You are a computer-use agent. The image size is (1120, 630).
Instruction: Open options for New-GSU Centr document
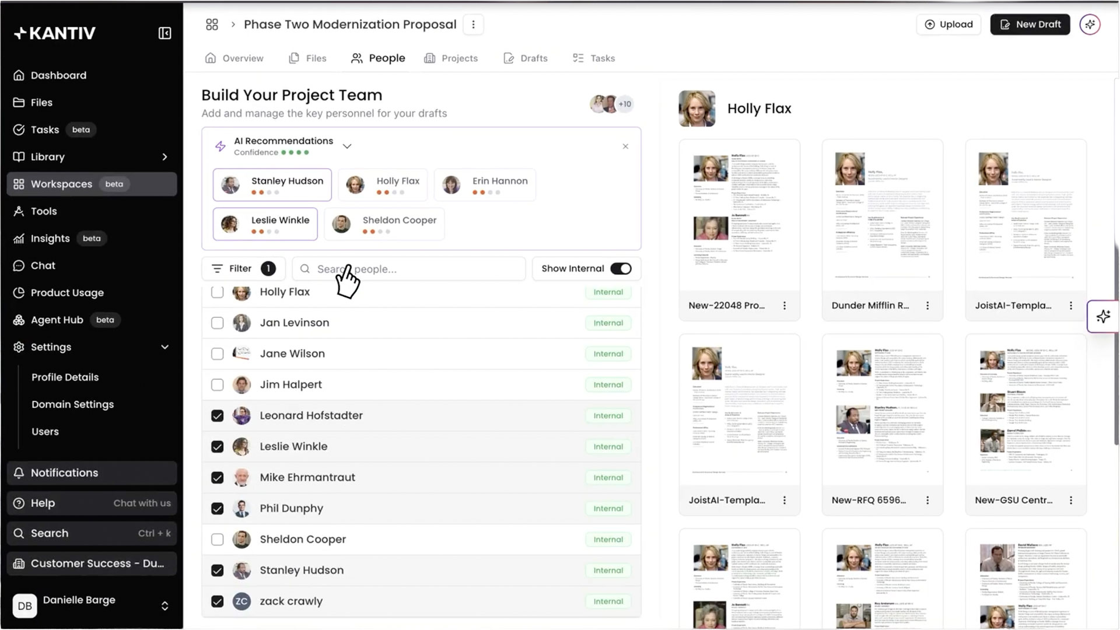(1071, 501)
